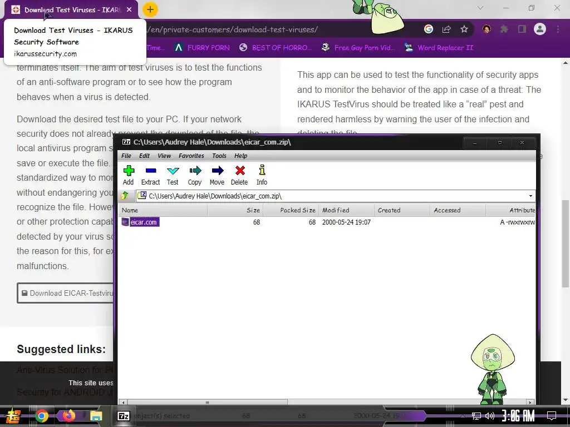Open a new Chrome tab
570x427 pixels.
[150, 9]
